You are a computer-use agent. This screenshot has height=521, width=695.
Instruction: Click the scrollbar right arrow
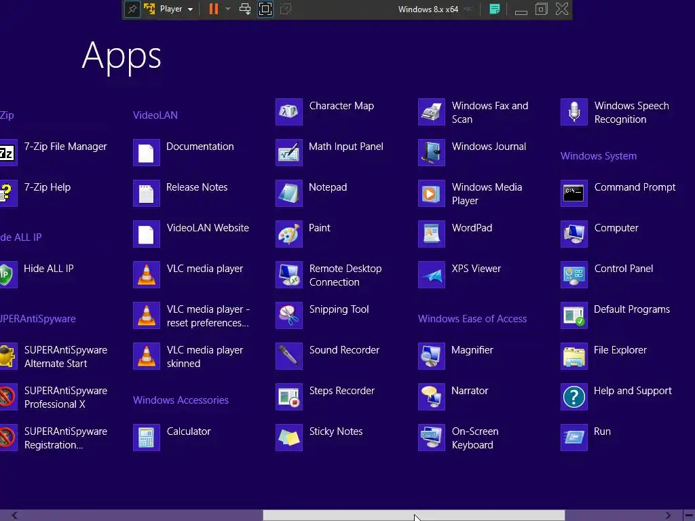coord(668,516)
